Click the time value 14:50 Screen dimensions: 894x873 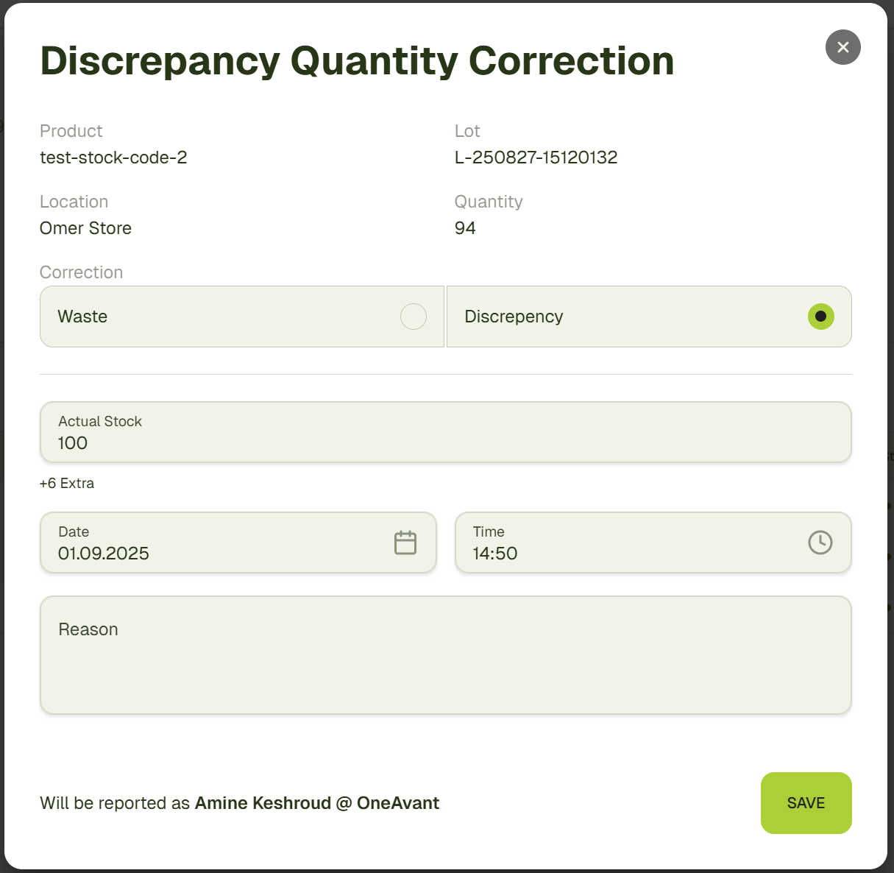(495, 554)
